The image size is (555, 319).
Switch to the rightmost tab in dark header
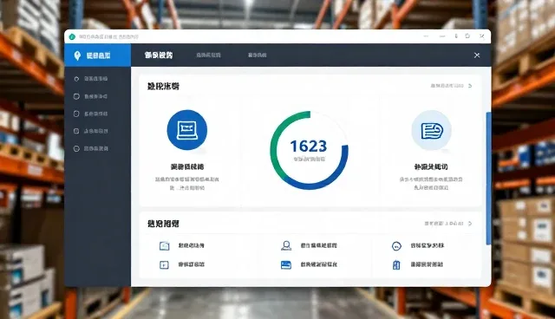[258, 55]
